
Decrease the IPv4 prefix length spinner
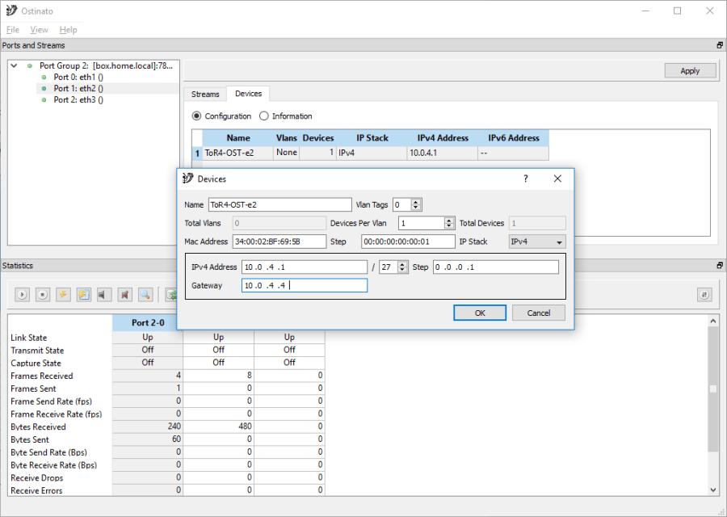pyautogui.click(x=402, y=270)
